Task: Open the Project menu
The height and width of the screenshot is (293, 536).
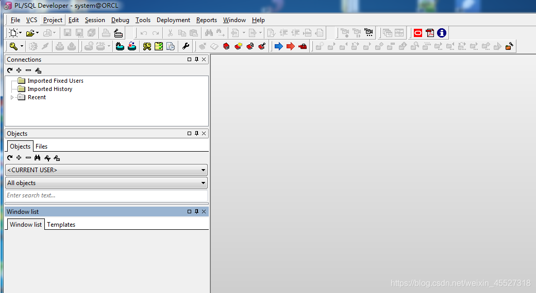Action: pyautogui.click(x=53, y=20)
